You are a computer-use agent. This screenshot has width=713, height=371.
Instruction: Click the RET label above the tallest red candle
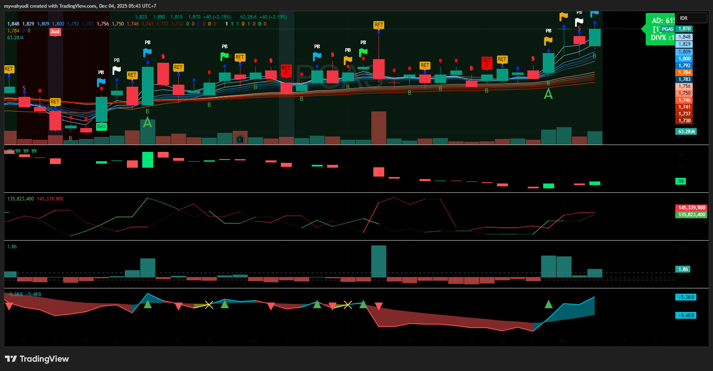tap(379, 25)
